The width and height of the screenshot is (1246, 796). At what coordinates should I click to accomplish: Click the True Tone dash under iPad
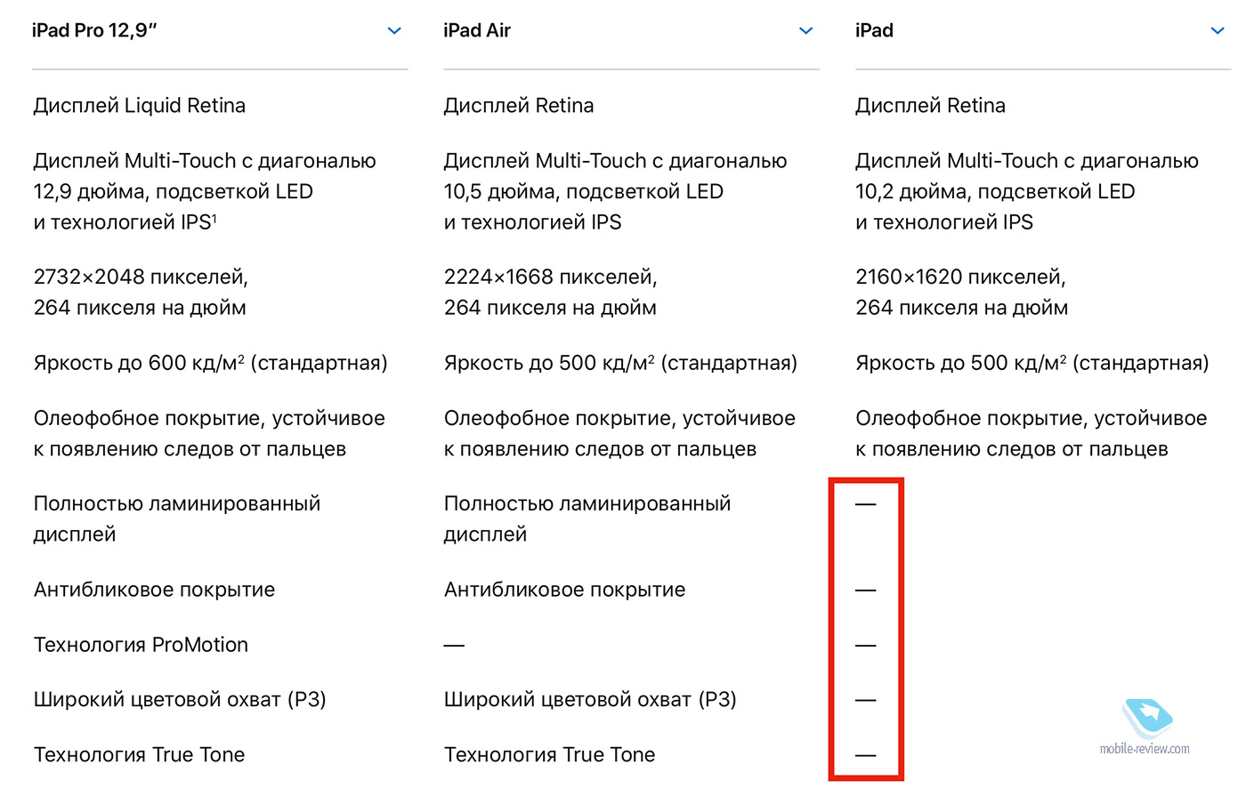866,755
